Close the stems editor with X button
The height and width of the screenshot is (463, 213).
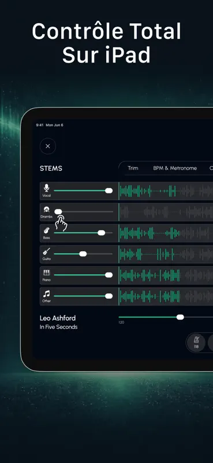(x=48, y=146)
